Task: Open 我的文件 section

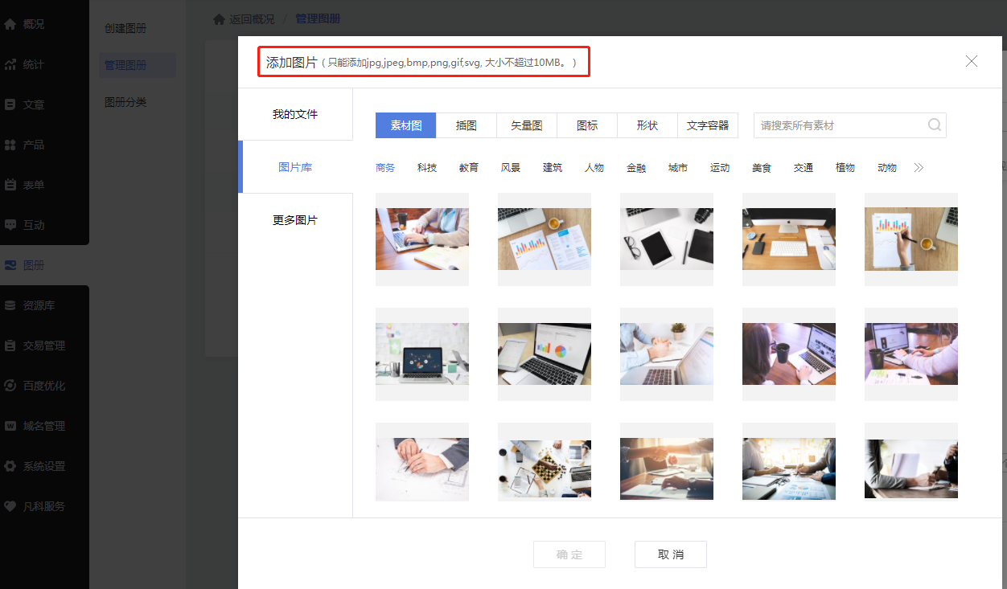Action: [x=295, y=114]
